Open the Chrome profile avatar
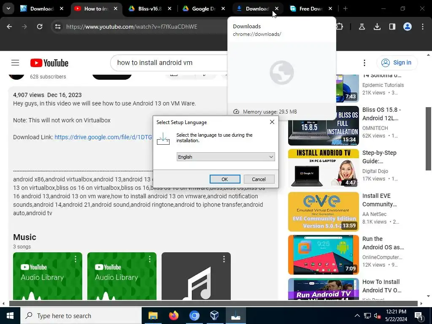Viewport: 432px width, 324px height. click(x=408, y=27)
